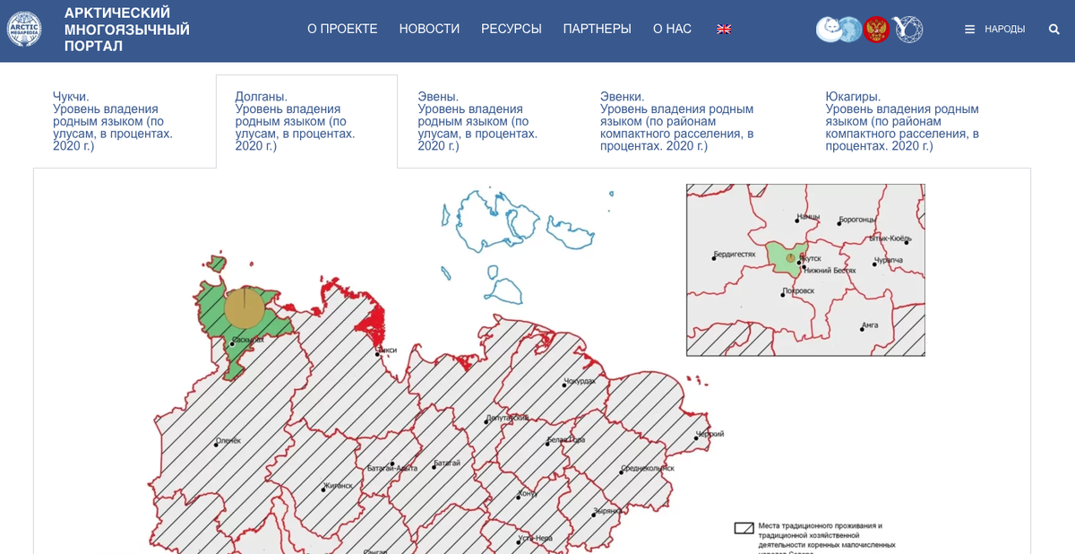This screenshot has height=554, width=1075.
Task: Switch to the Эвены language level tab
Action: pos(489,121)
